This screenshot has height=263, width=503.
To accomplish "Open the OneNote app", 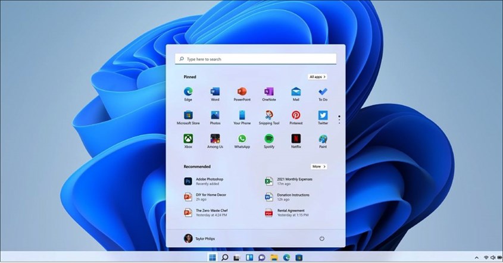I will coord(269,94).
